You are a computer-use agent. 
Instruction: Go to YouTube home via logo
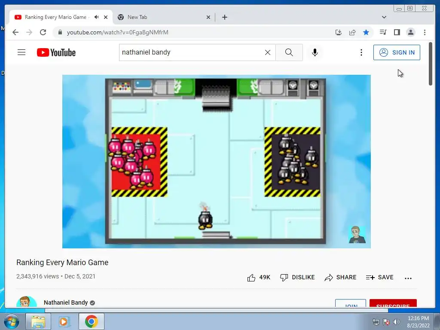[56, 52]
